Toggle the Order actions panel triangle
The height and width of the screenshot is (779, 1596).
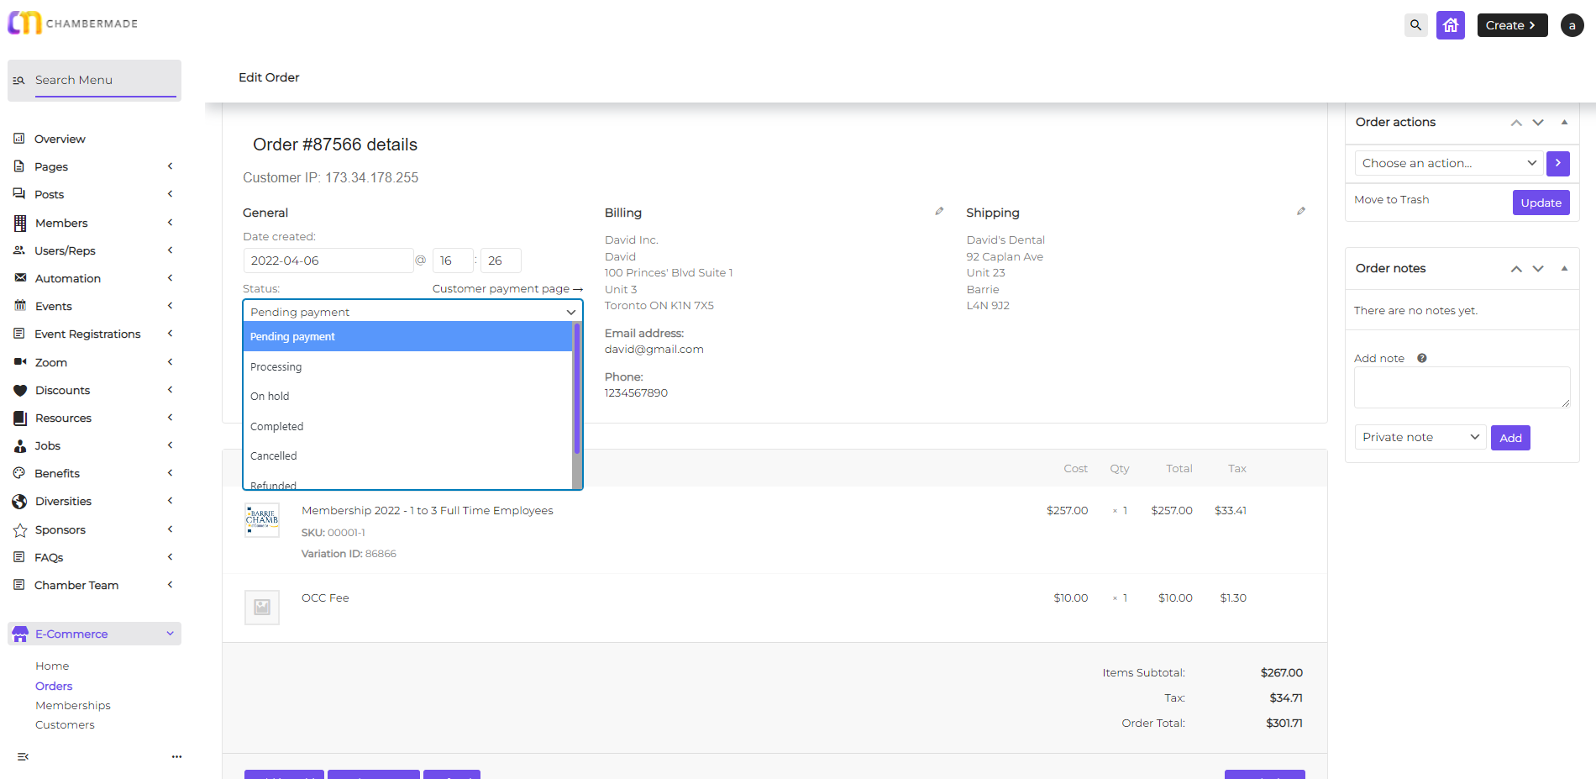[1564, 122]
